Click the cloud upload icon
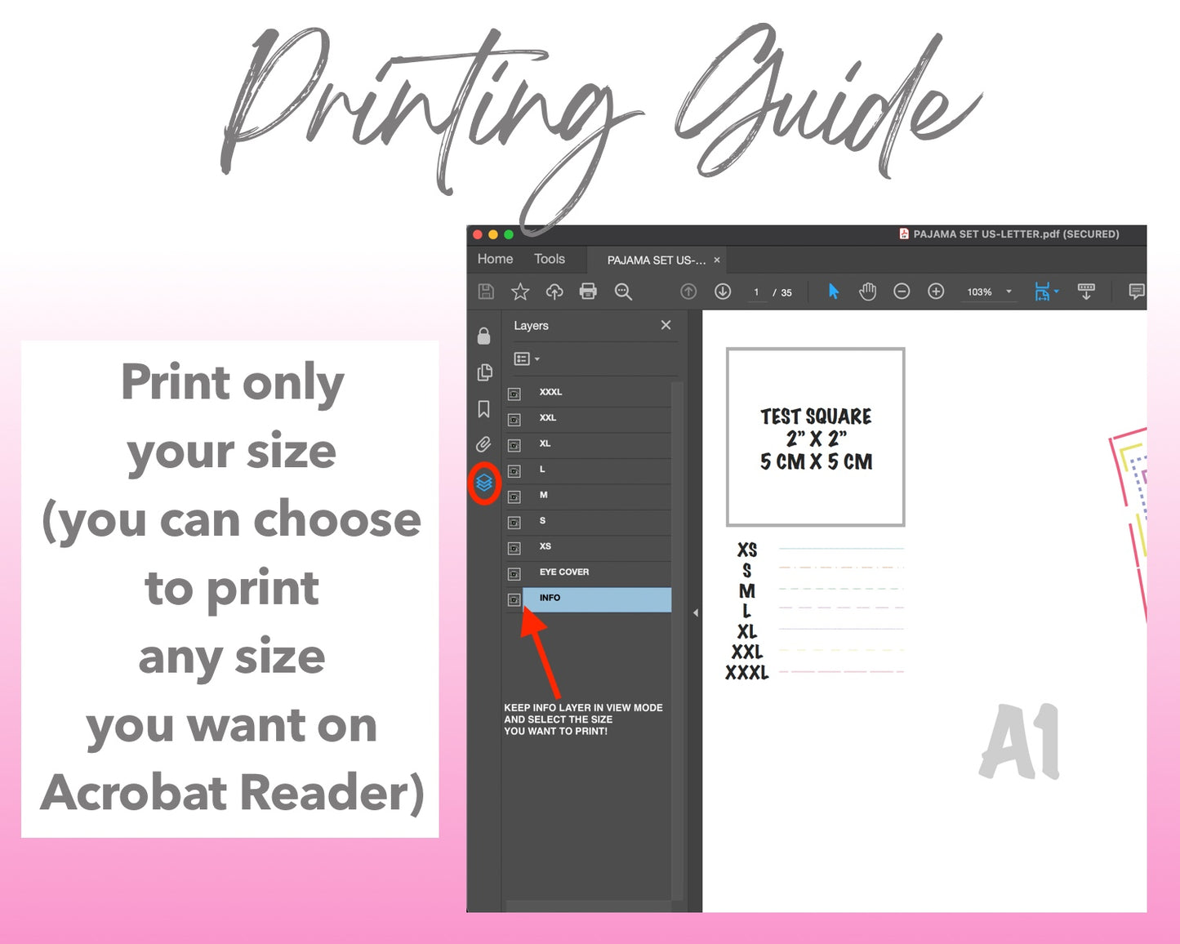 [554, 292]
